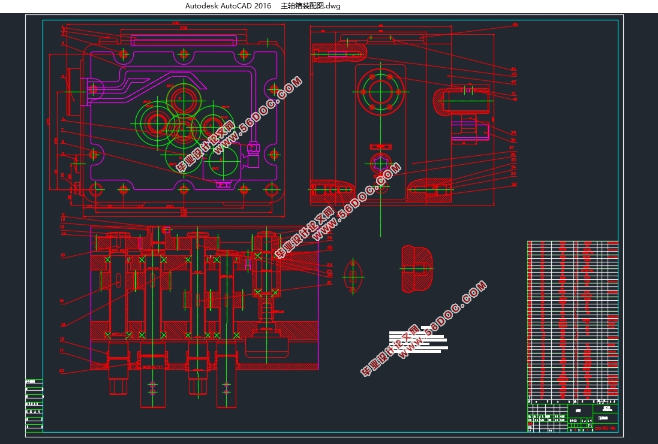The image size is (658, 444).
Task: Select part callout number 35
Action: pos(513,160)
